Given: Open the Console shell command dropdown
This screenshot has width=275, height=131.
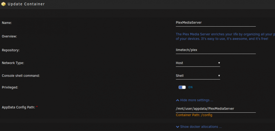Looking at the screenshot, I should point(198,76).
